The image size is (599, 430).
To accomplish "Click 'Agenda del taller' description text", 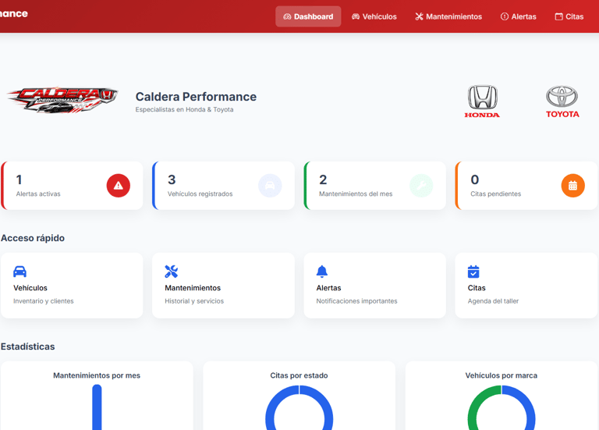I will (493, 301).
